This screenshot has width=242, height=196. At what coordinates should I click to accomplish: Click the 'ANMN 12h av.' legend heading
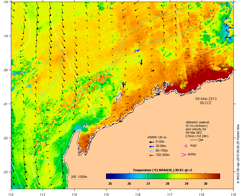point(157,137)
